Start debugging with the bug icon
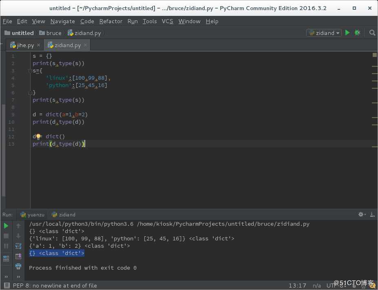Viewport: 378px width, 290px height. click(x=357, y=33)
